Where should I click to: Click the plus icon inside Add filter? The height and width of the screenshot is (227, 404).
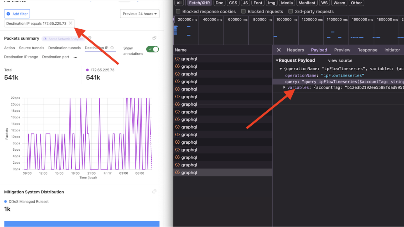(9, 14)
